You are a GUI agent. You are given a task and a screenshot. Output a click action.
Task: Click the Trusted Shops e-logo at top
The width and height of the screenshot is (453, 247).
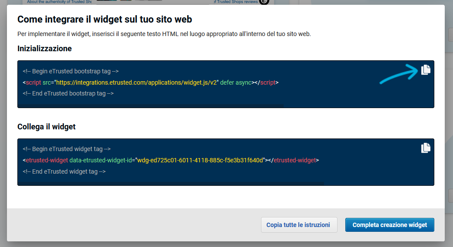click(264, 2)
